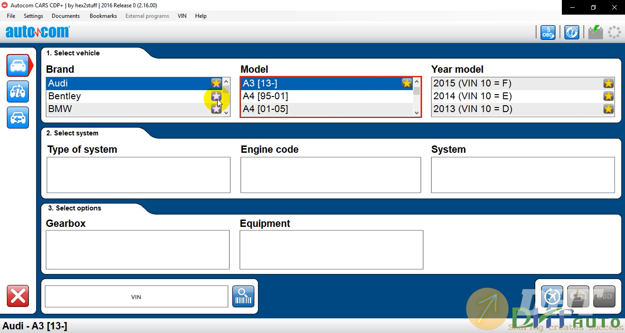Select A4 [01-05] model

click(327, 109)
